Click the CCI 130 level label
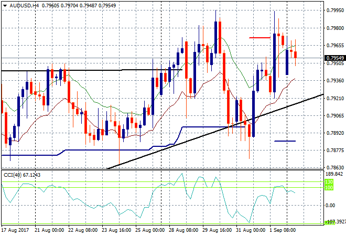This screenshot has width=346, height=236. pos(329,182)
